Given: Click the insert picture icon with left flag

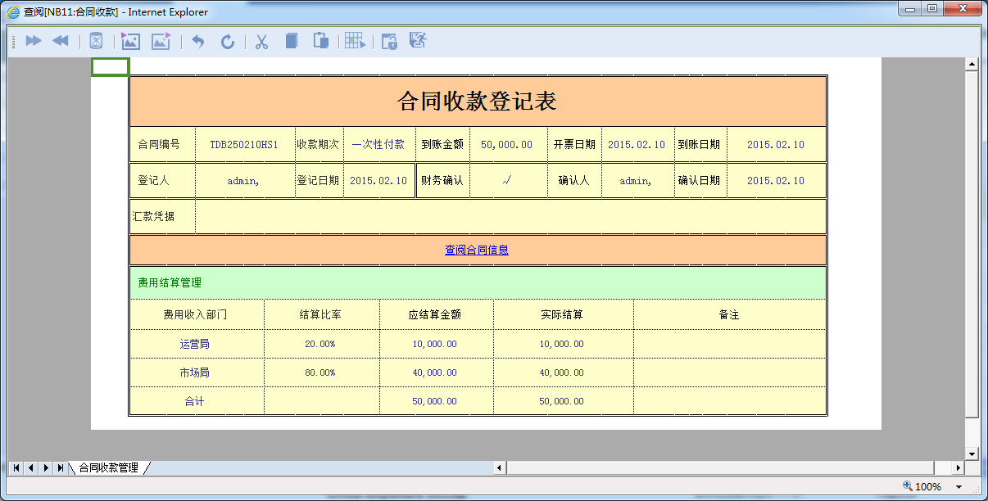Looking at the screenshot, I should pyautogui.click(x=130, y=41).
